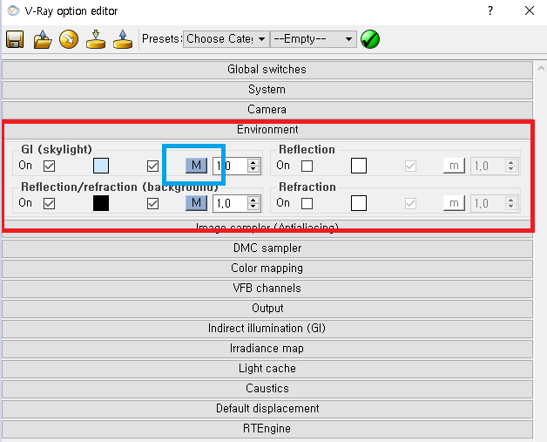Click the GI skylight multiplier value field
The width and height of the screenshot is (547, 442).
tap(230, 166)
